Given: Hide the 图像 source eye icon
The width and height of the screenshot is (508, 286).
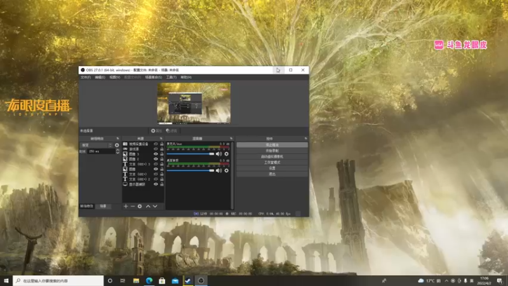Looking at the screenshot, I should (x=156, y=169).
